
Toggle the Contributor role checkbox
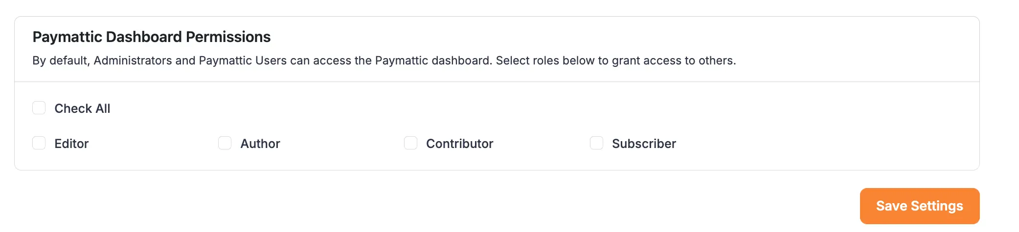click(411, 143)
